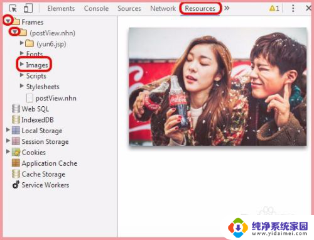Click the Frames folder icon
This screenshot has height=240, width=314.
tap(16, 22)
